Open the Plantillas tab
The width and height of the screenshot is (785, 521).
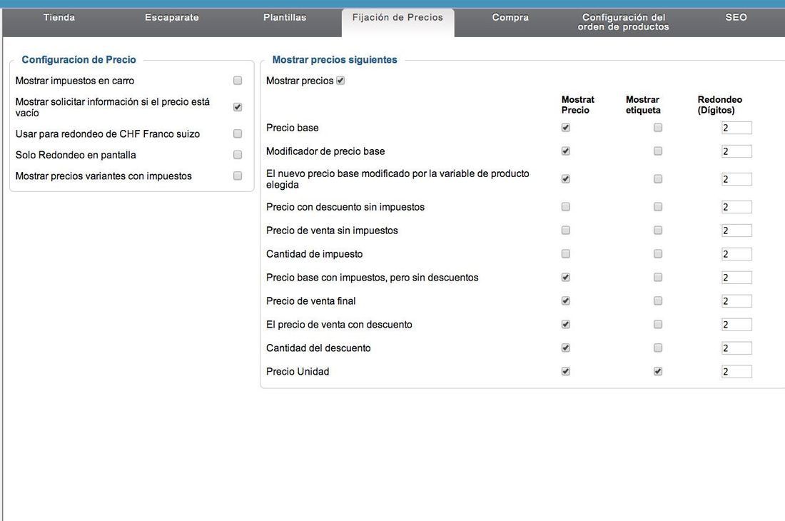point(285,18)
